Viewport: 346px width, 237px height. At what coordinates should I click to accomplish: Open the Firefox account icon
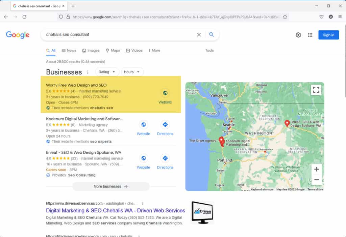(x=330, y=17)
